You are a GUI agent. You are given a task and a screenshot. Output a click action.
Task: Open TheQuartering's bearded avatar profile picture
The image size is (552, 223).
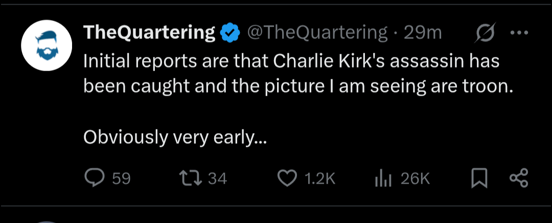pos(47,46)
